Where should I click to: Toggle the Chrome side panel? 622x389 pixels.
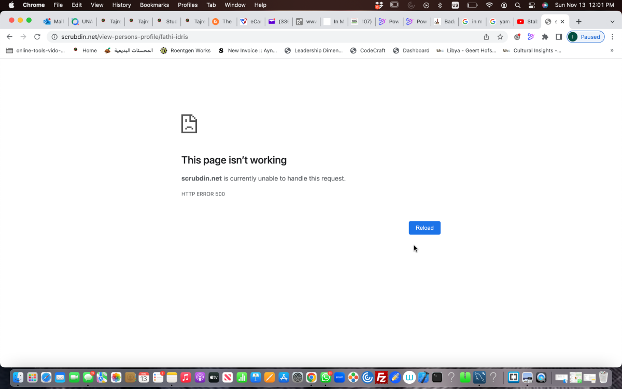pyautogui.click(x=559, y=37)
